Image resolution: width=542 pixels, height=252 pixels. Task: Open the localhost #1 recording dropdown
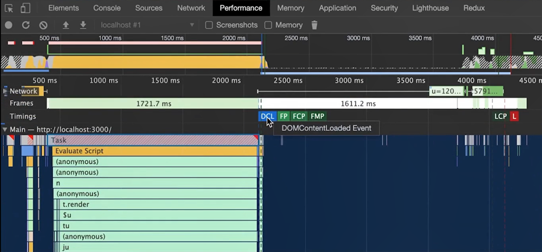[147, 25]
